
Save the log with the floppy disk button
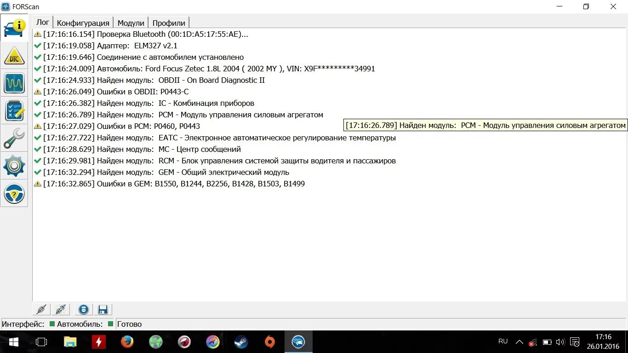[103, 309]
